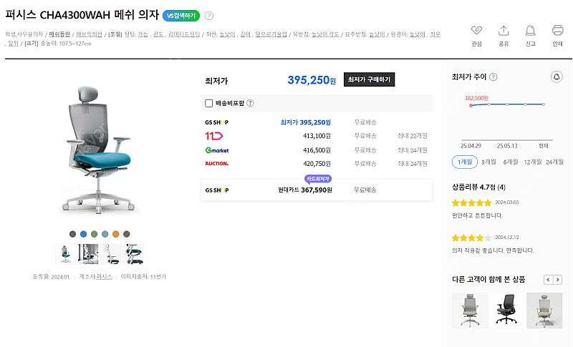573x347 pixels.
Task: Select the light blue color swatch
Action: 105,234
